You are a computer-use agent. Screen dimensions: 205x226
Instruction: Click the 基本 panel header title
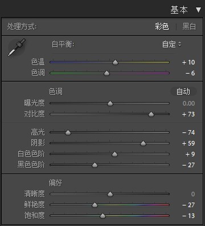click(x=179, y=10)
